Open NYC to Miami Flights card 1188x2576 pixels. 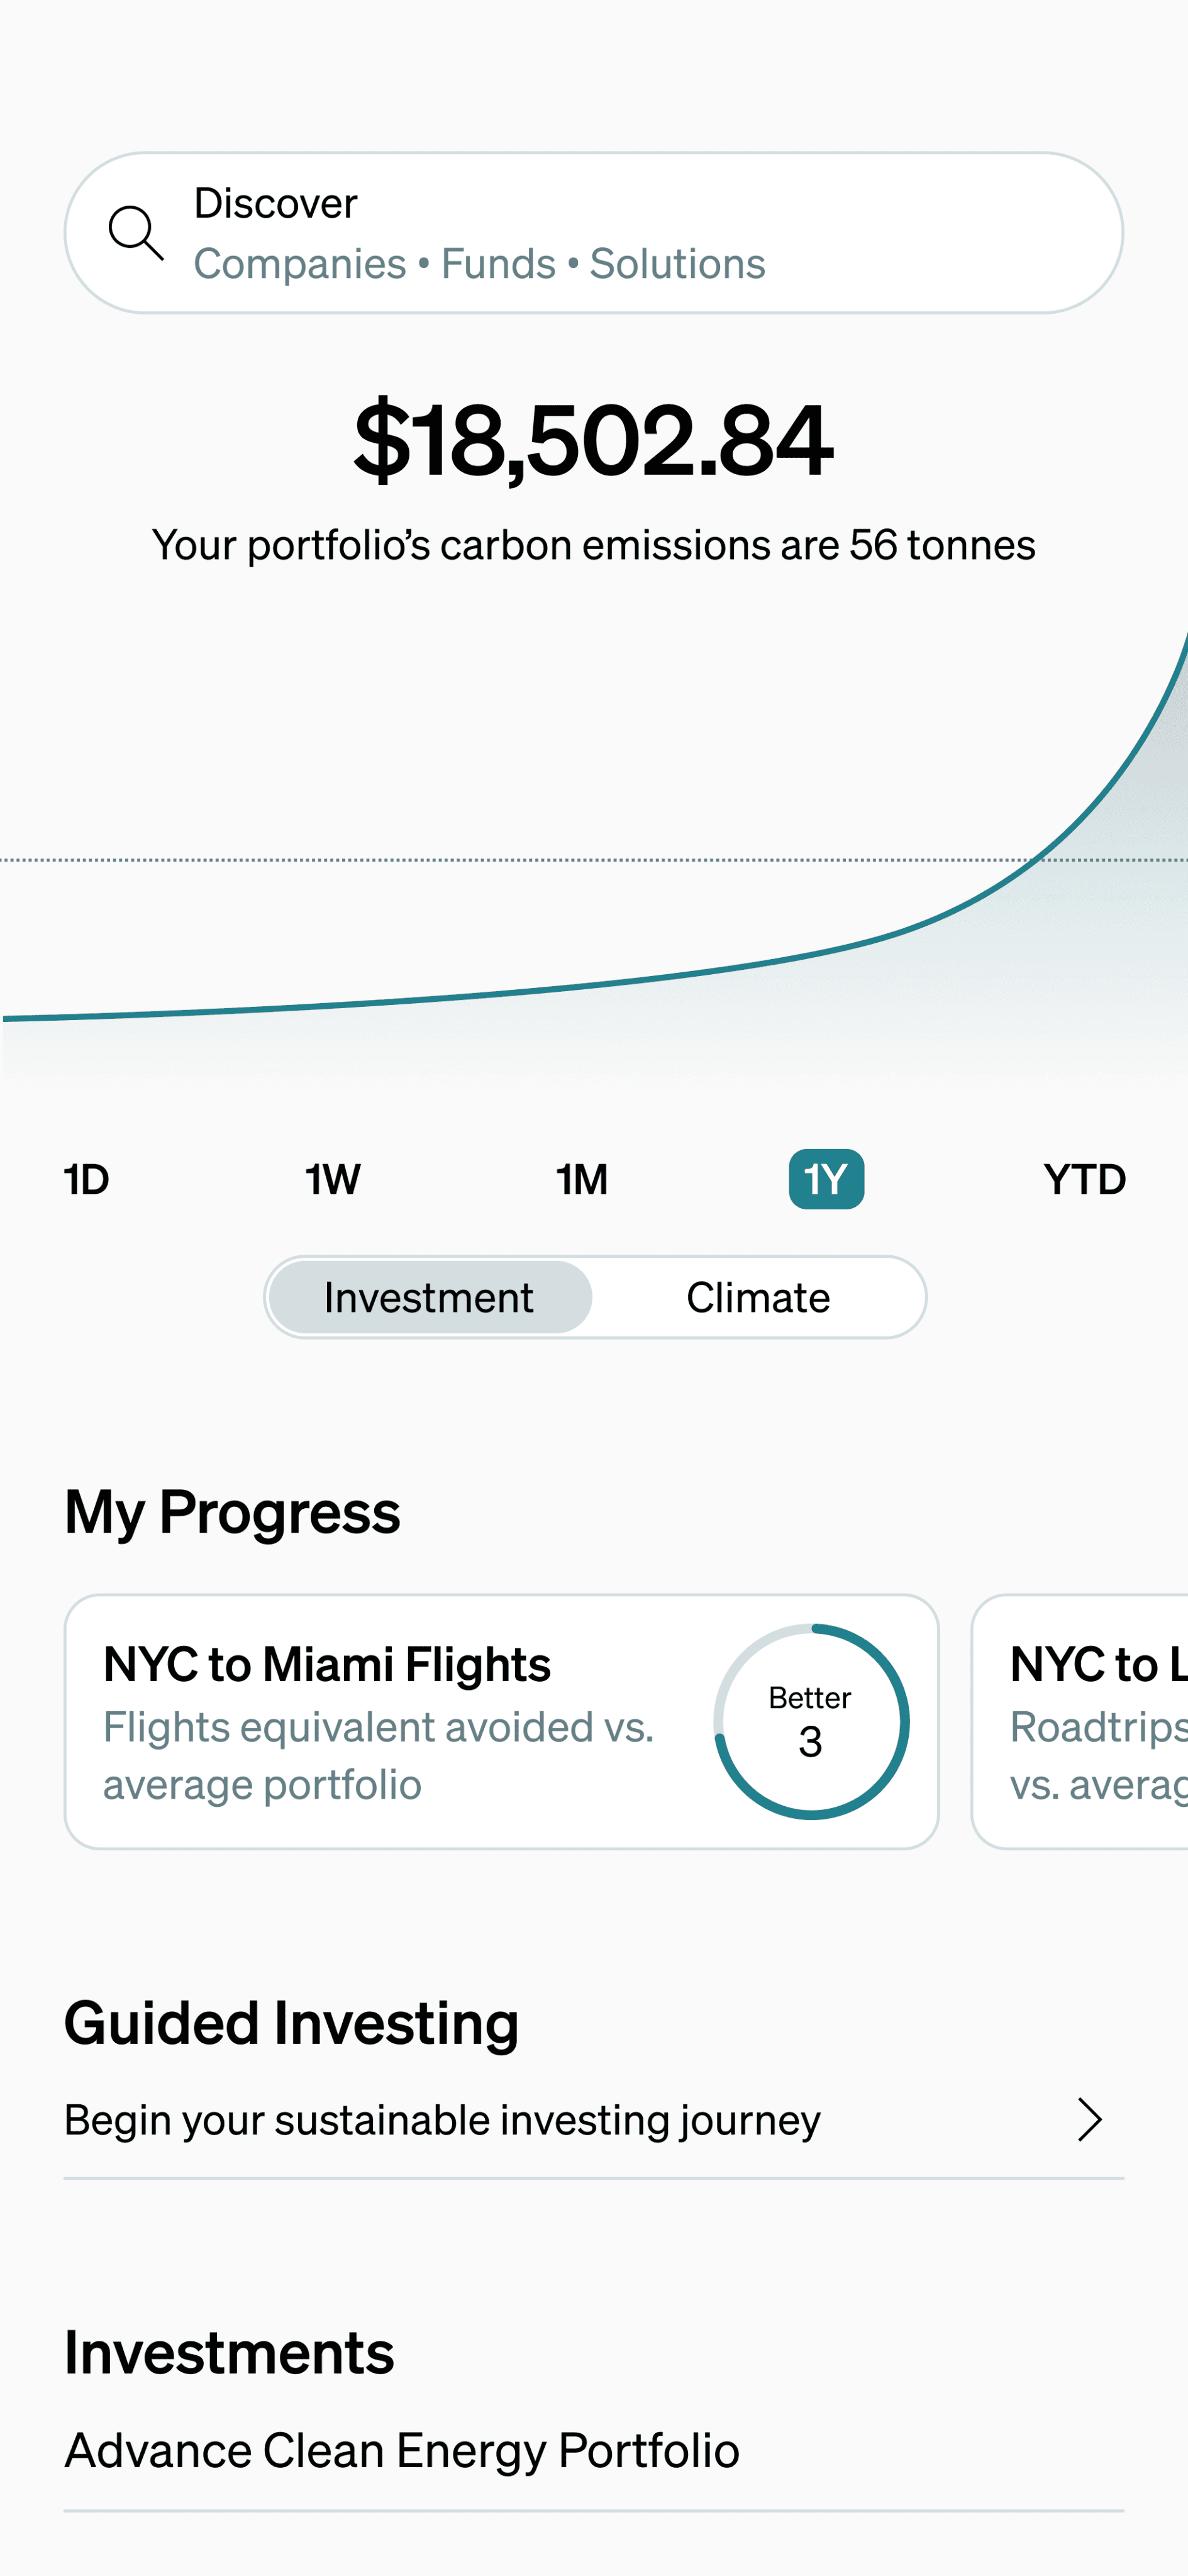coord(502,1721)
